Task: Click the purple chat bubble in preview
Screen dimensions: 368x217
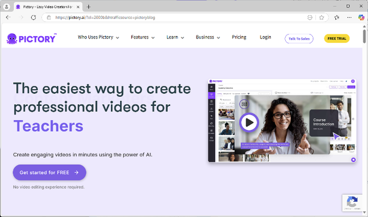Action: pyautogui.click(x=353, y=160)
